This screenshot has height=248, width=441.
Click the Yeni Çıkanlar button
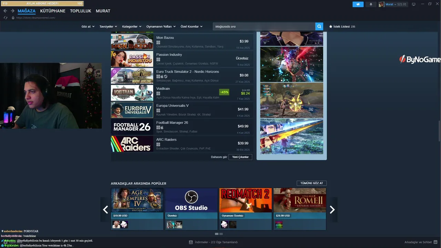point(240,157)
